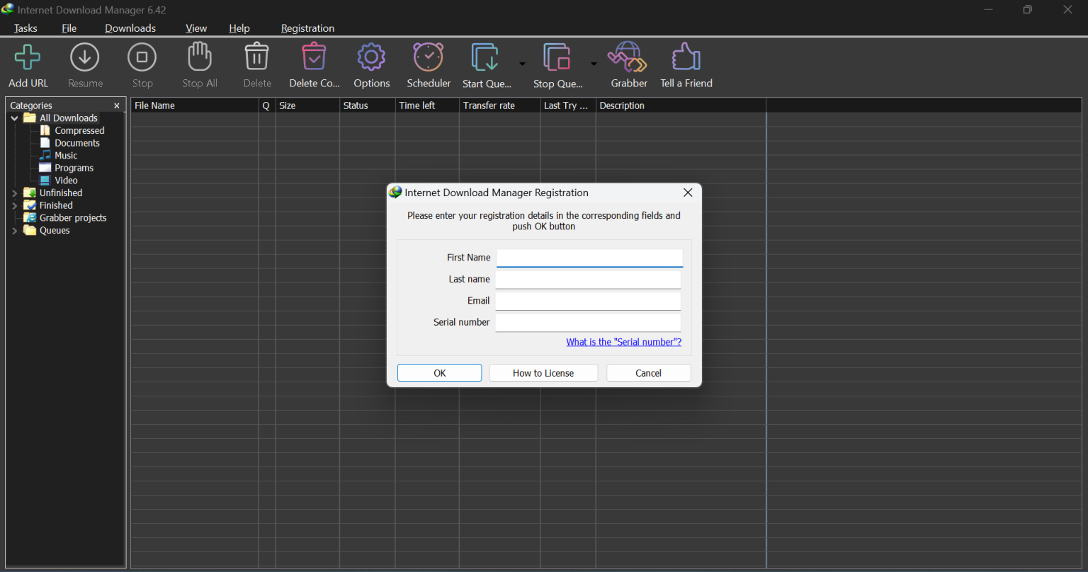Open the Tasks menu
This screenshot has height=572, width=1088.
(25, 28)
